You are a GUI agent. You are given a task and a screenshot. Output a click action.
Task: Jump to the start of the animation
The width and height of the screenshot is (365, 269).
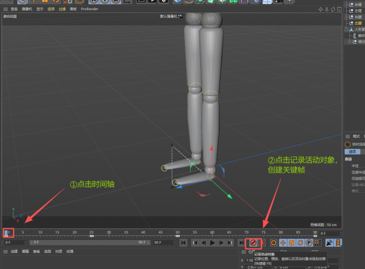[x=184, y=243]
